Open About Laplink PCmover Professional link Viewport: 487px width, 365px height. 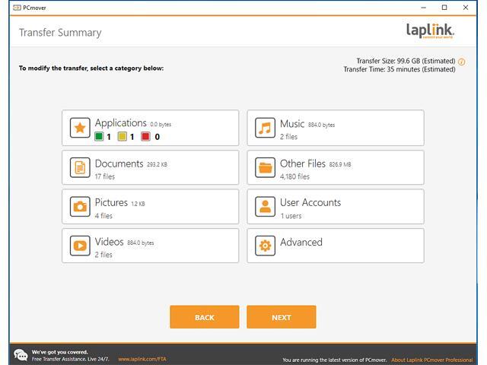(x=431, y=360)
